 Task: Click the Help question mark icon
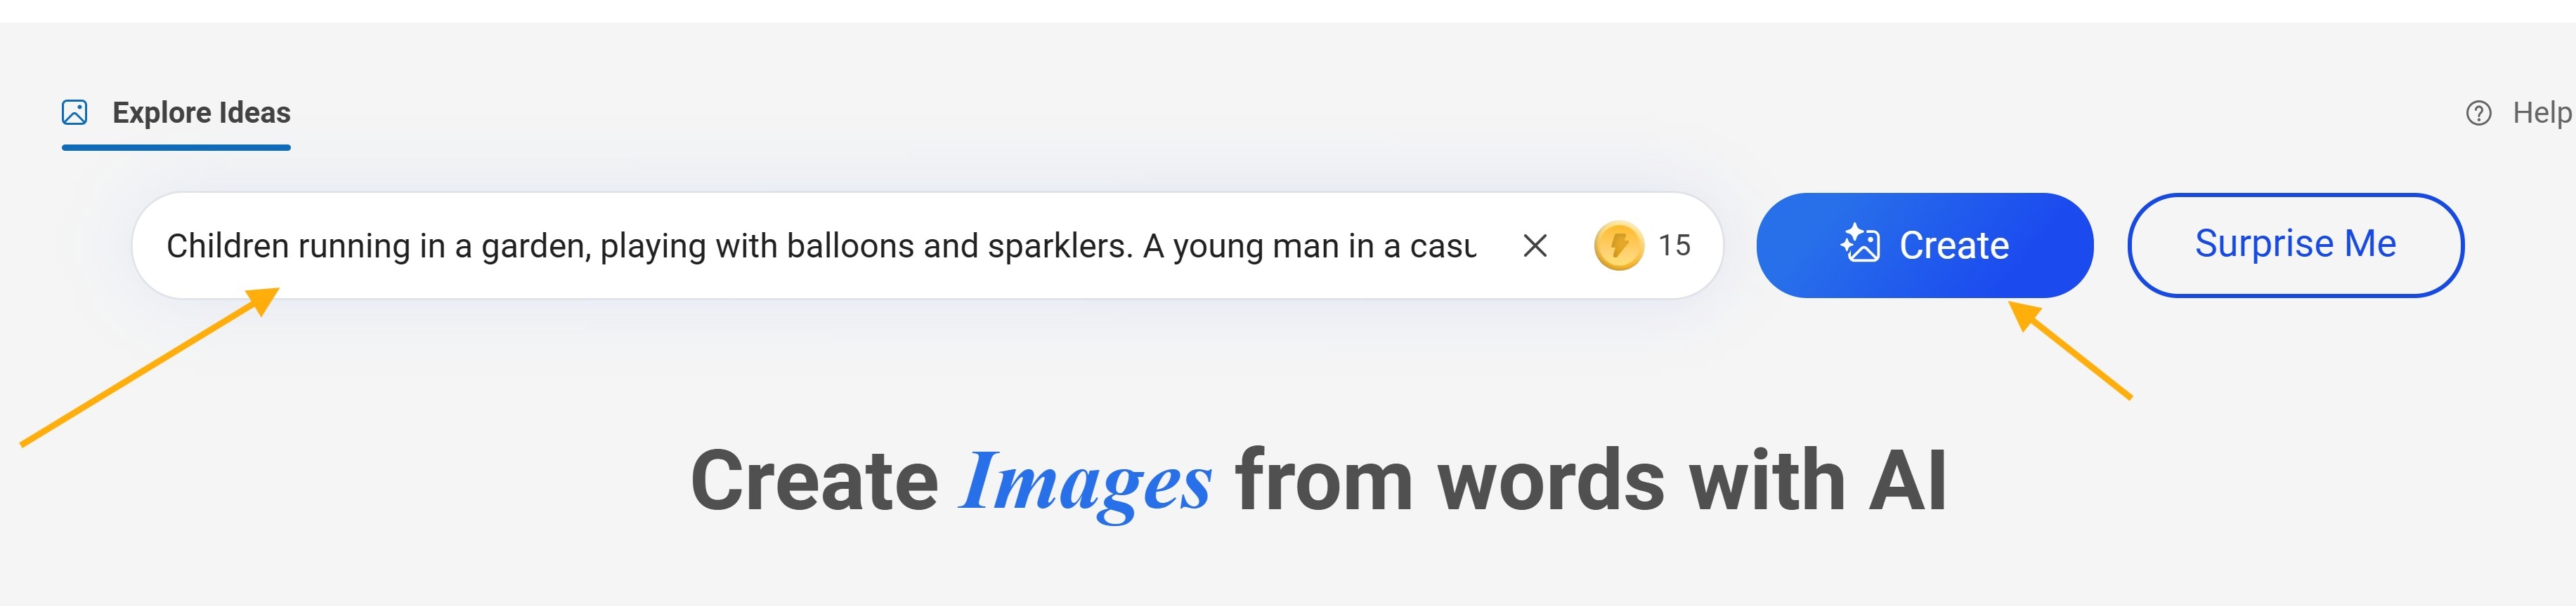pos(2478,114)
